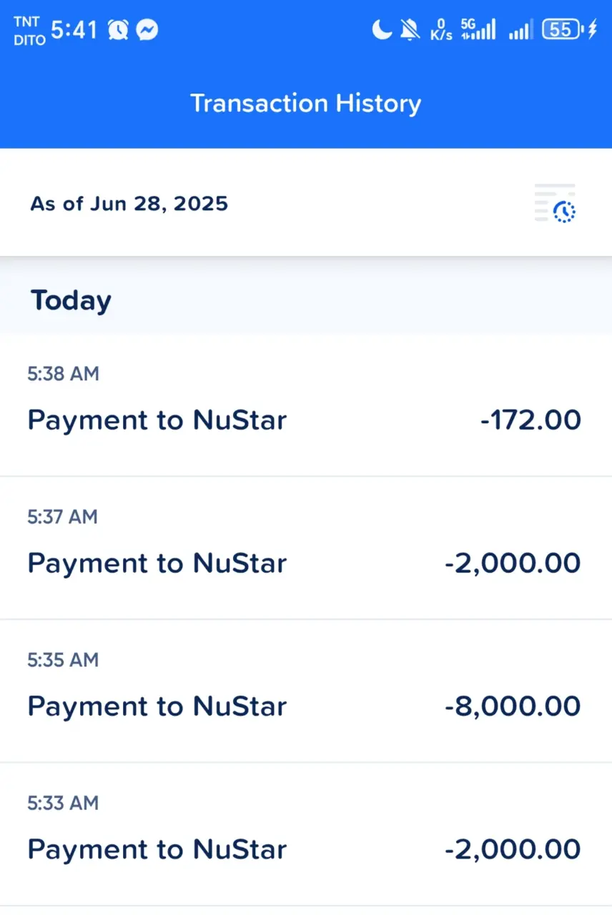
Task: Tap the Transaction History title
Action: (305, 103)
